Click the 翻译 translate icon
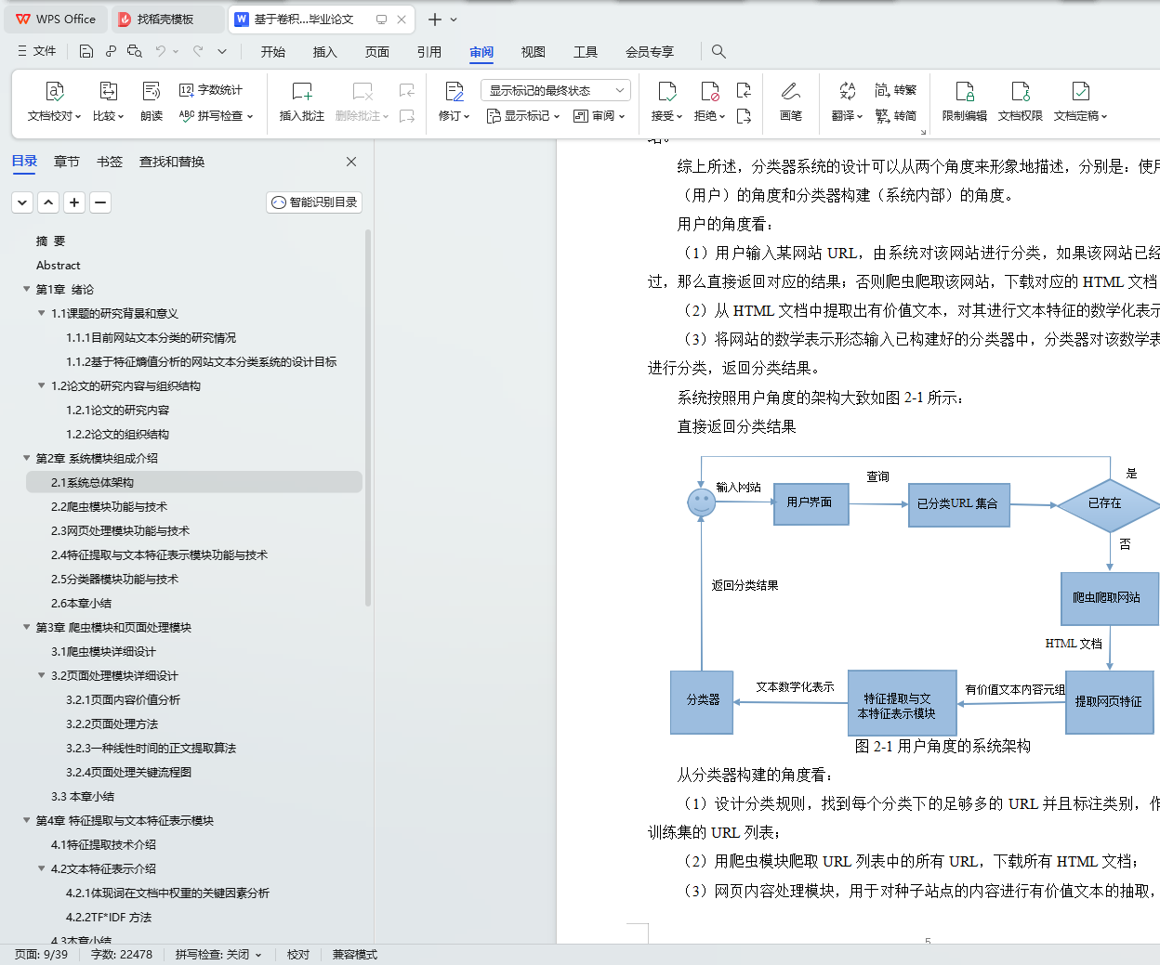 coord(847,91)
